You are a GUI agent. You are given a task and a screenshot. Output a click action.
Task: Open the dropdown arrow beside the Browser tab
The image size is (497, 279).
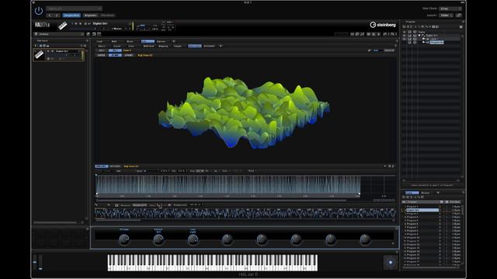coord(438,193)
